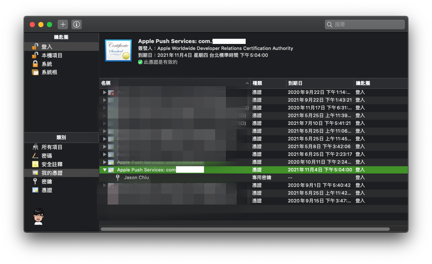Collapse the selected Apple Push Services certificate
The width and height of the screenshot is (432, 264).
(105, 170)
